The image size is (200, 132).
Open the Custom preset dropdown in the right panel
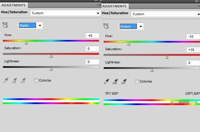166,14
